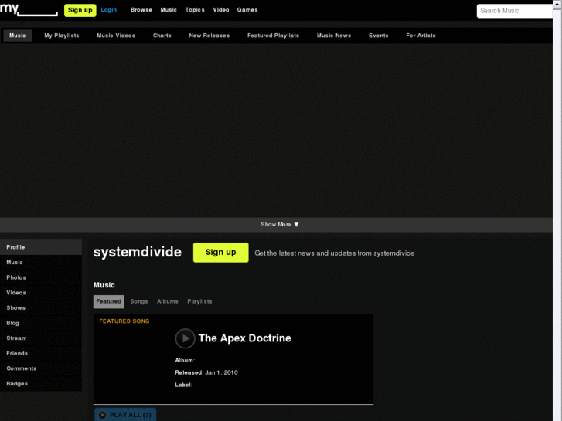This screenshot has height=421, width=562.
Task: Play The Apex Doctrine featured song
Action: (185, 338)
